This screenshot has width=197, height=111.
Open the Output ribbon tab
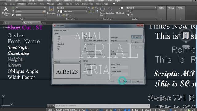[x=60, y=4]
